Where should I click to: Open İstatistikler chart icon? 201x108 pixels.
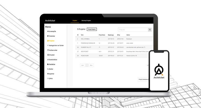coord(48,60)
